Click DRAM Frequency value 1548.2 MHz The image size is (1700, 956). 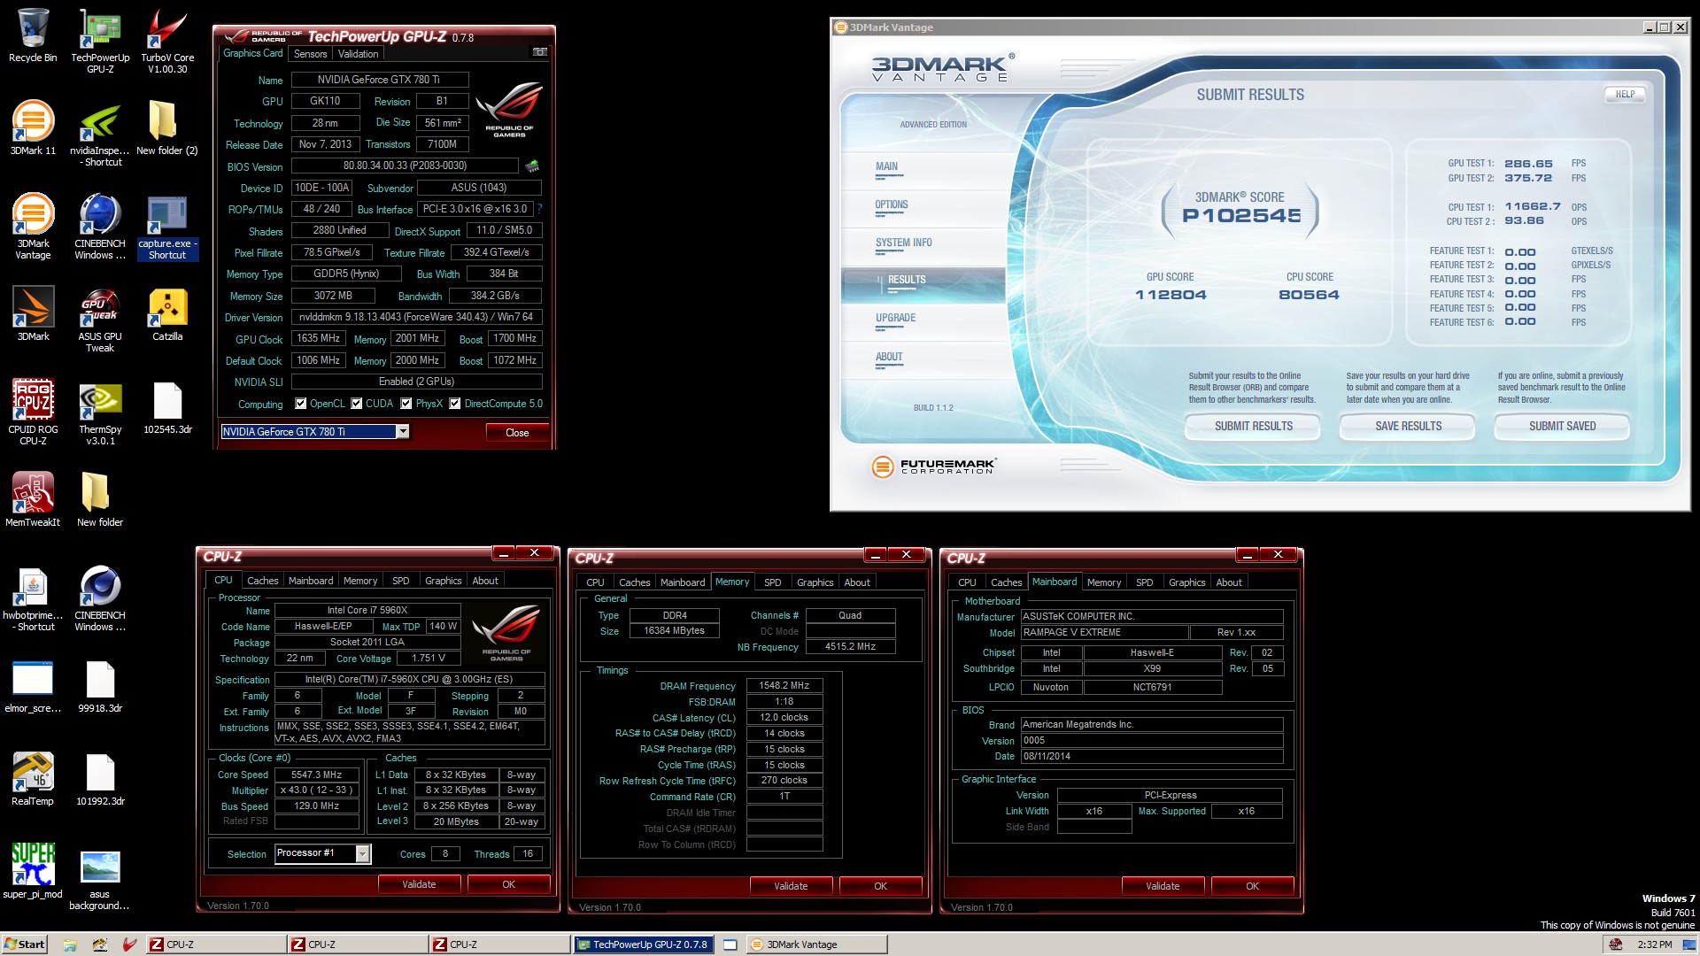[784, 686]
